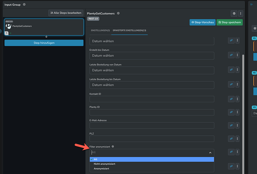Click info icon next to Input Group
The image size is (257, 174).
[24, 4]
